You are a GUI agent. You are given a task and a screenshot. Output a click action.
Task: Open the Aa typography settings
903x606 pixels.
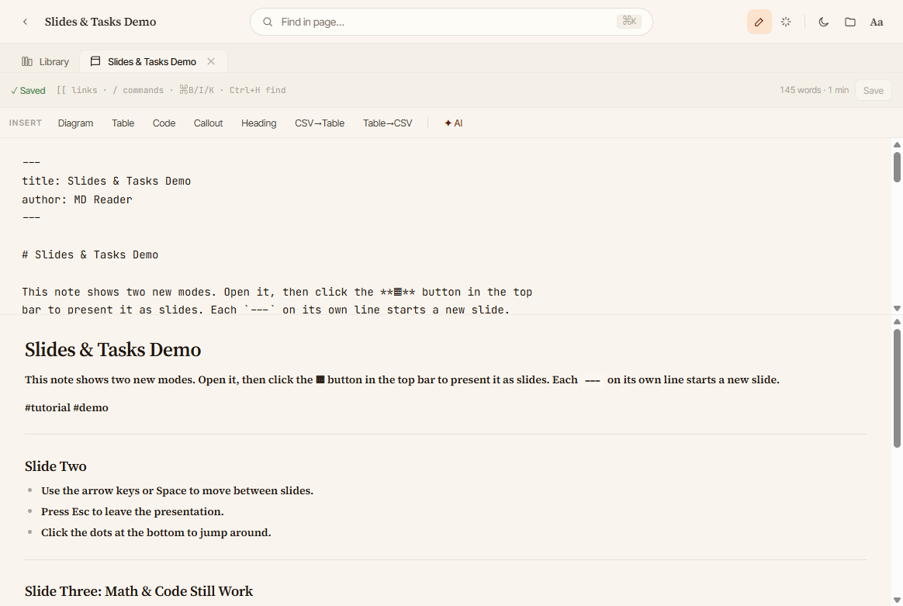pos(877,22)
